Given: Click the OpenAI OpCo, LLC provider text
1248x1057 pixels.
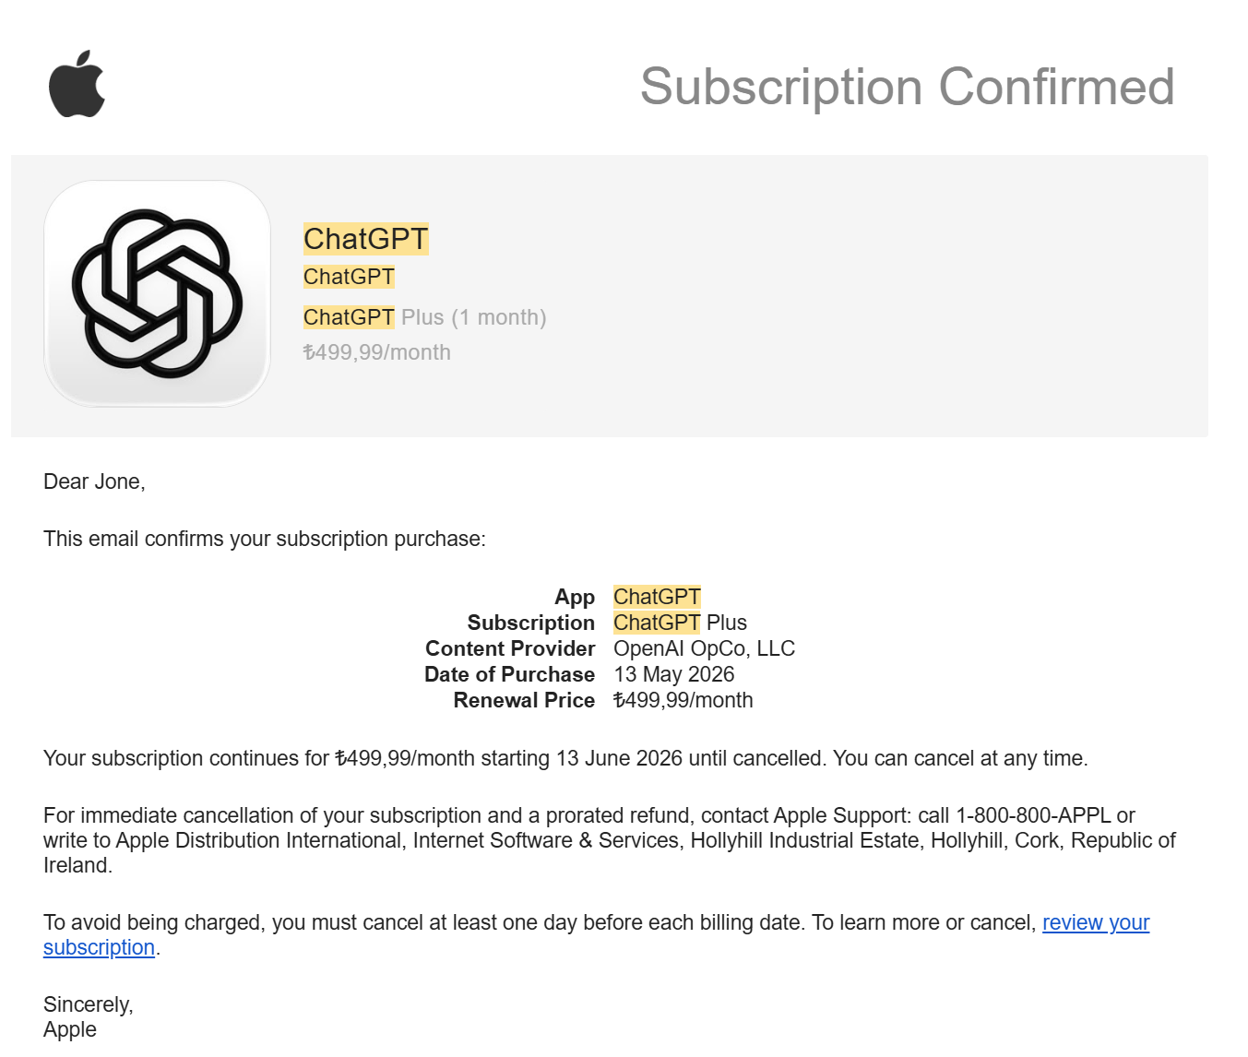Looking at the screenshot, I should point(704,648).
